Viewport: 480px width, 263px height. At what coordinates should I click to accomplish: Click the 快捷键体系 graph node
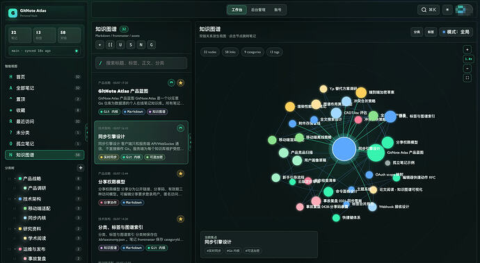point(336,218)
